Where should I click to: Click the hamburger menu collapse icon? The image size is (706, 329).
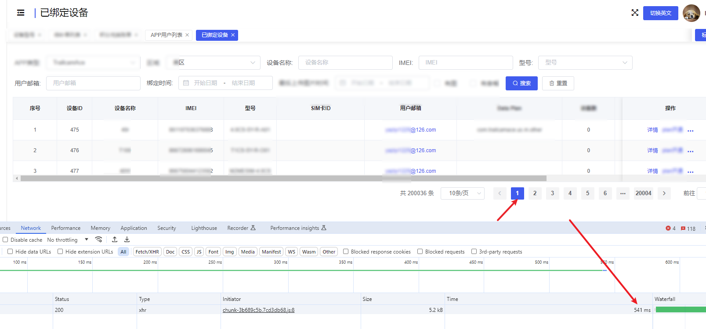pos(21,13)
